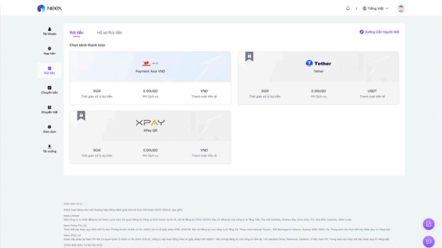Click the lock badge on the XPay card
Viewport: 442px width, 248px height.
(81, 115)
